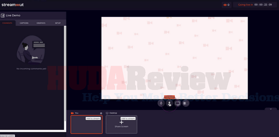Viewport: 279px width, 137px height.
Task: Click the Live Demo title text
Action: [x=13, y=15]
